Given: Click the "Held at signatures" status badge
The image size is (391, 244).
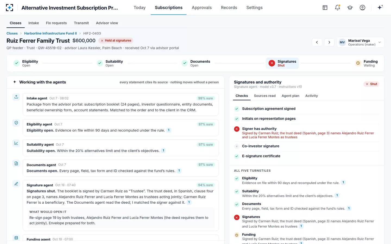Looking at the screenshot, I should (x=116, y=41).
